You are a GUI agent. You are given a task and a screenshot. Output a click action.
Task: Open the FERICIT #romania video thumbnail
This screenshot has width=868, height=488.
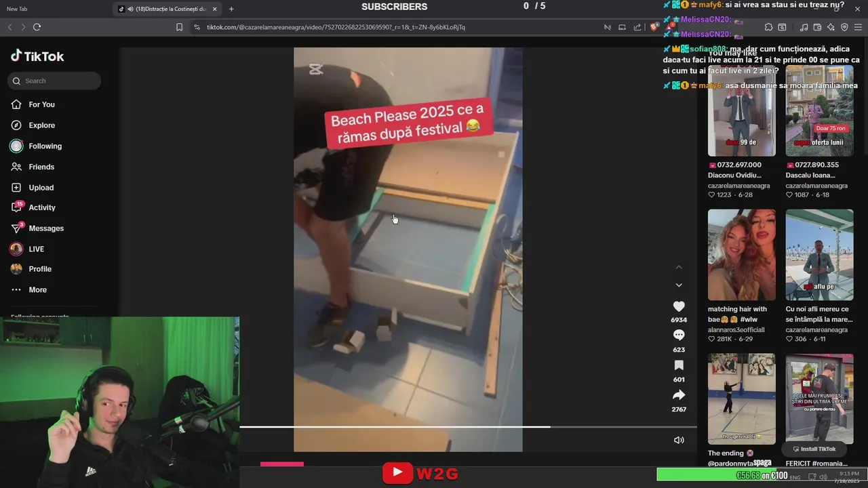819,399
